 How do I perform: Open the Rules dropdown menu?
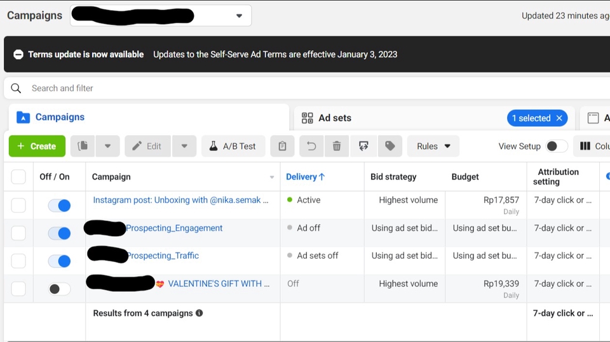pyautogui.click(x=433, y=146)
